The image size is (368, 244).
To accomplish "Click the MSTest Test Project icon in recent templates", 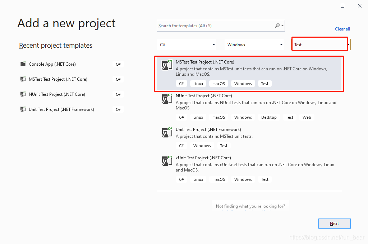I will [x=23, y=79].
